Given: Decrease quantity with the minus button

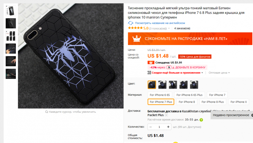Looking at the screenshot, I should pyautogui.click(x=151, y=127).
